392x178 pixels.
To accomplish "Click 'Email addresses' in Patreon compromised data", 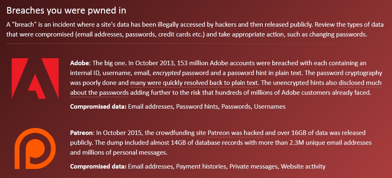I will click(x=151, y=167).
